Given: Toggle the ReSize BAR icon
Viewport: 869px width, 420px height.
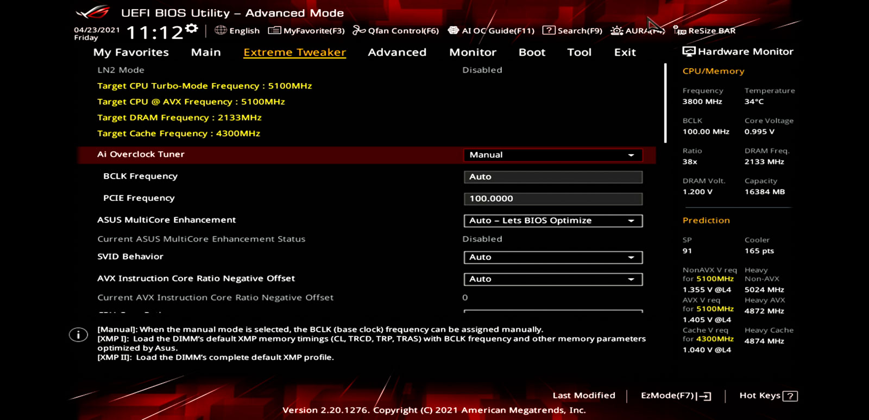Looking at the screenshot, I should click(679, 30).
